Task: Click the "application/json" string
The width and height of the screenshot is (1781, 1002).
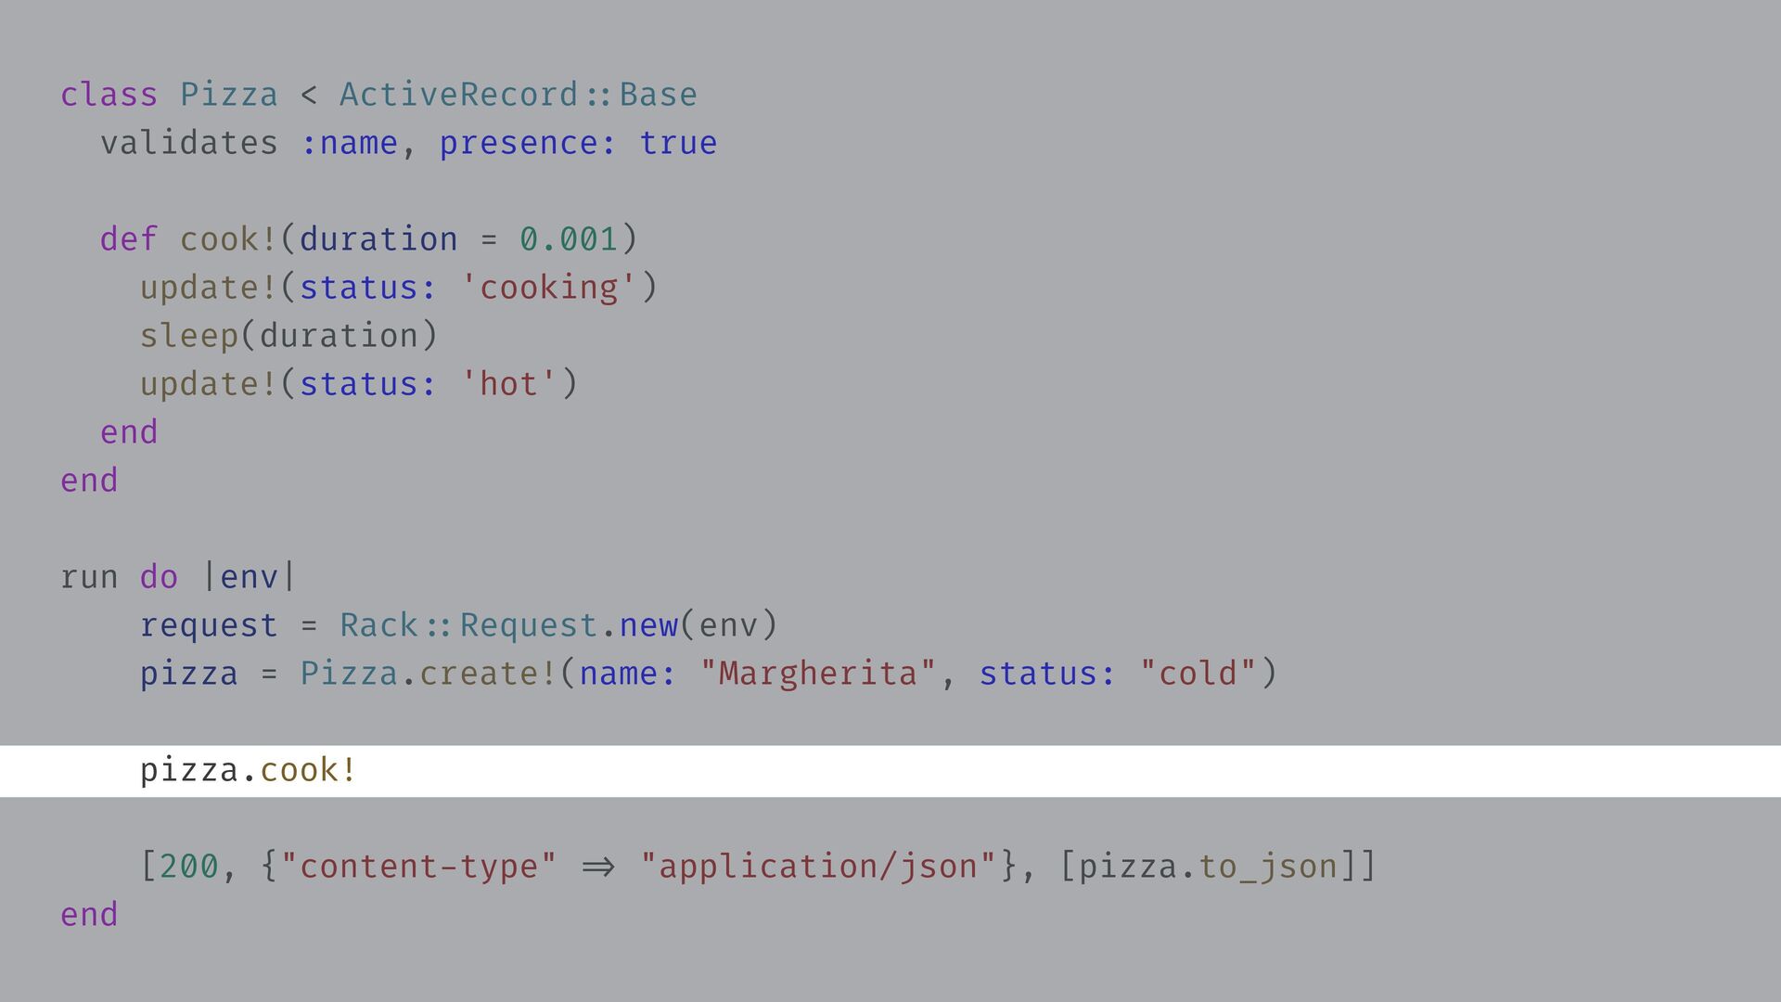Action: click(x=817, y=867)
